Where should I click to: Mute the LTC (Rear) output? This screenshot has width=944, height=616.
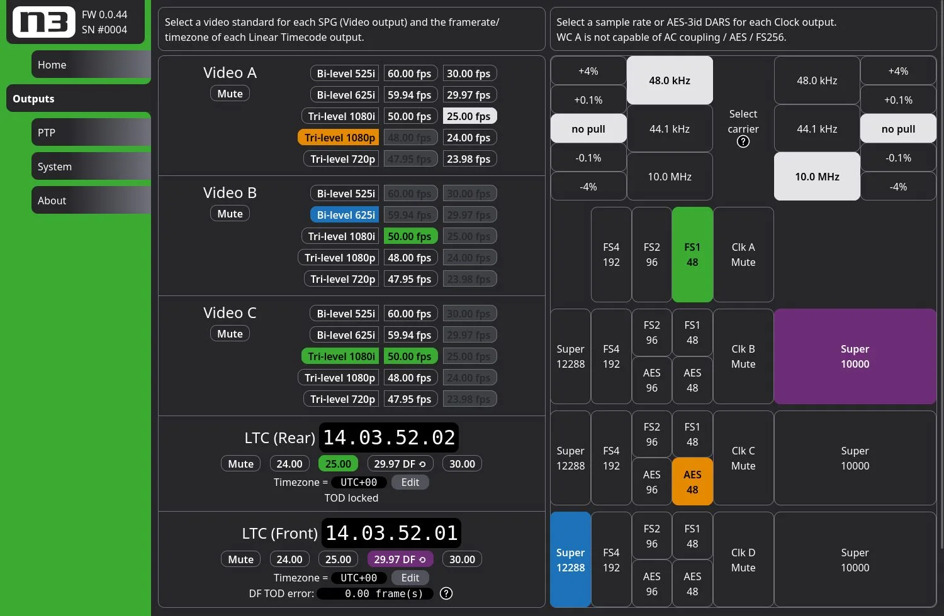click(x=240, y=464)
